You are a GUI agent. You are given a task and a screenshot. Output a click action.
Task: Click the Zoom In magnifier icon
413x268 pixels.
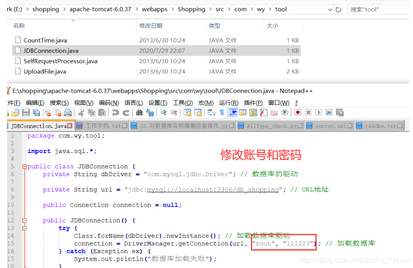(163, 112)
